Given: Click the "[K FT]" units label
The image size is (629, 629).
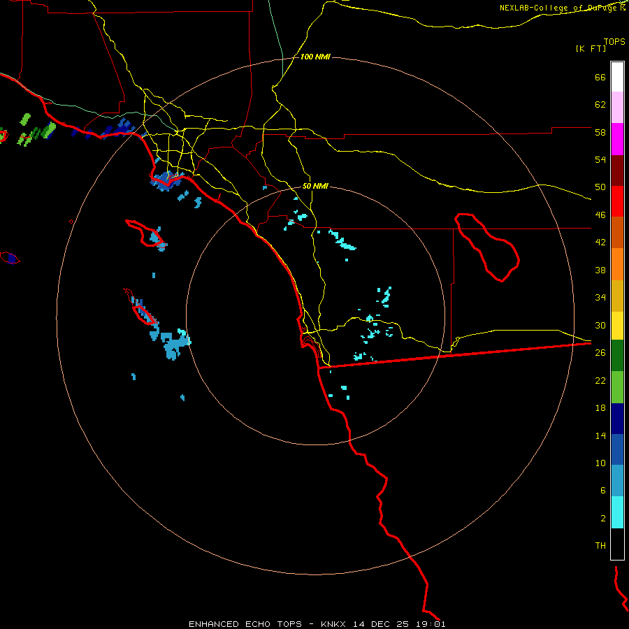Looking at the screenshot, I should (x=591, y=48).
